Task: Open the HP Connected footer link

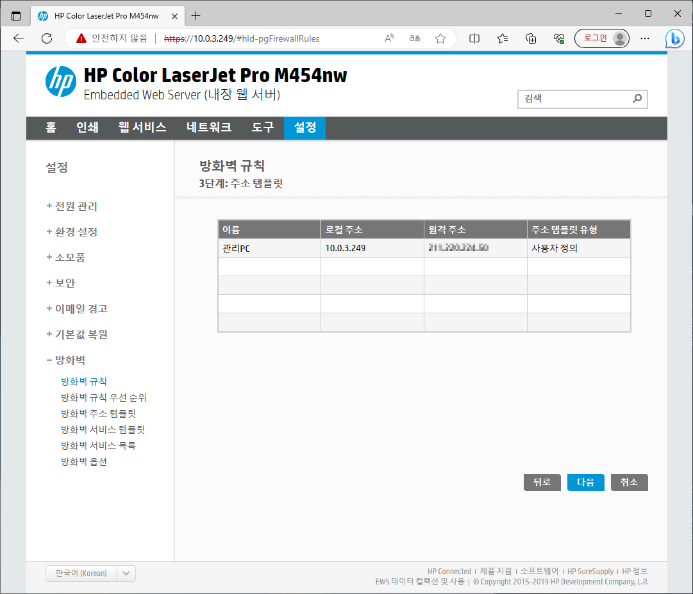Action: [x=449, y=572]
